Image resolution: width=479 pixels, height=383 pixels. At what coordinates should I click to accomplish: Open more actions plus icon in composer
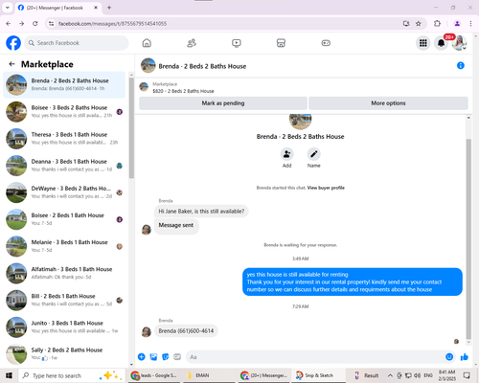click(142, 357)
